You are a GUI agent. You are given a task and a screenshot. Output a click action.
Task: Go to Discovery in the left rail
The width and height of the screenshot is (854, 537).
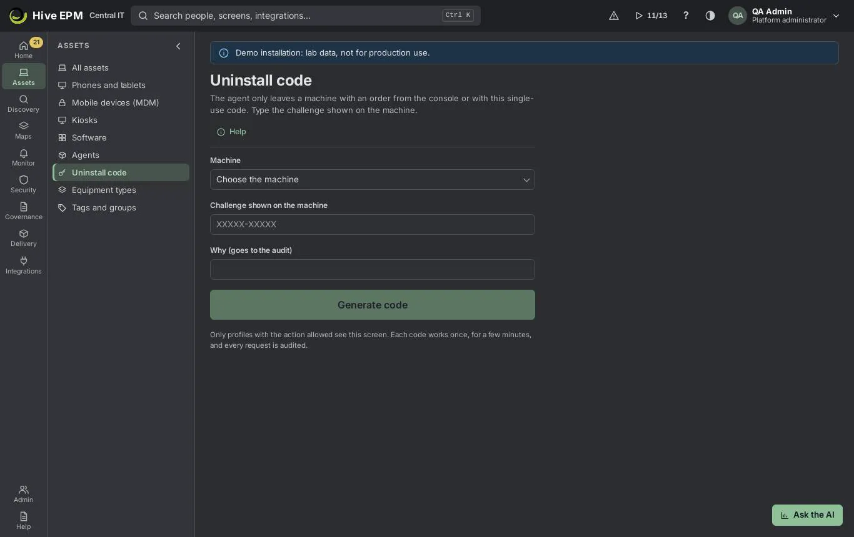pos(23,103)
